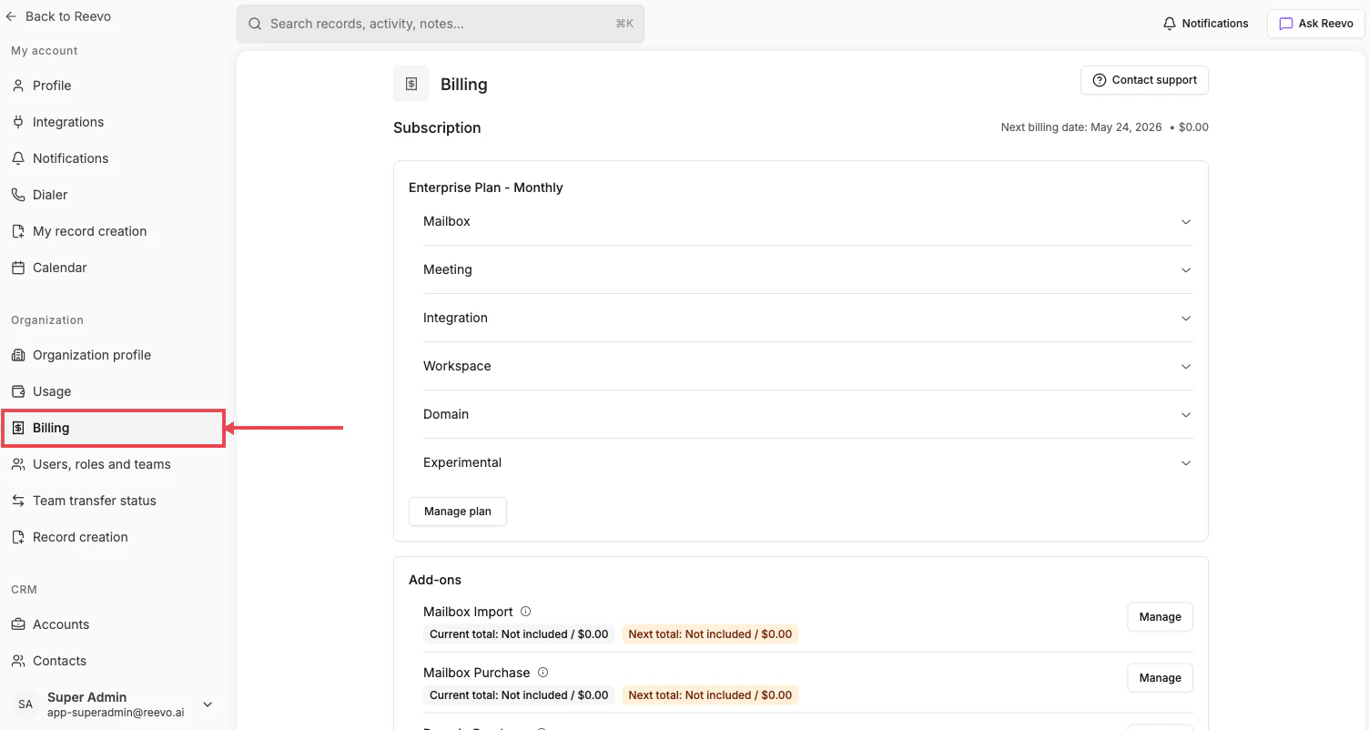
Task: Expand the Mailbox section chevron
Action: click(1186, 222)
